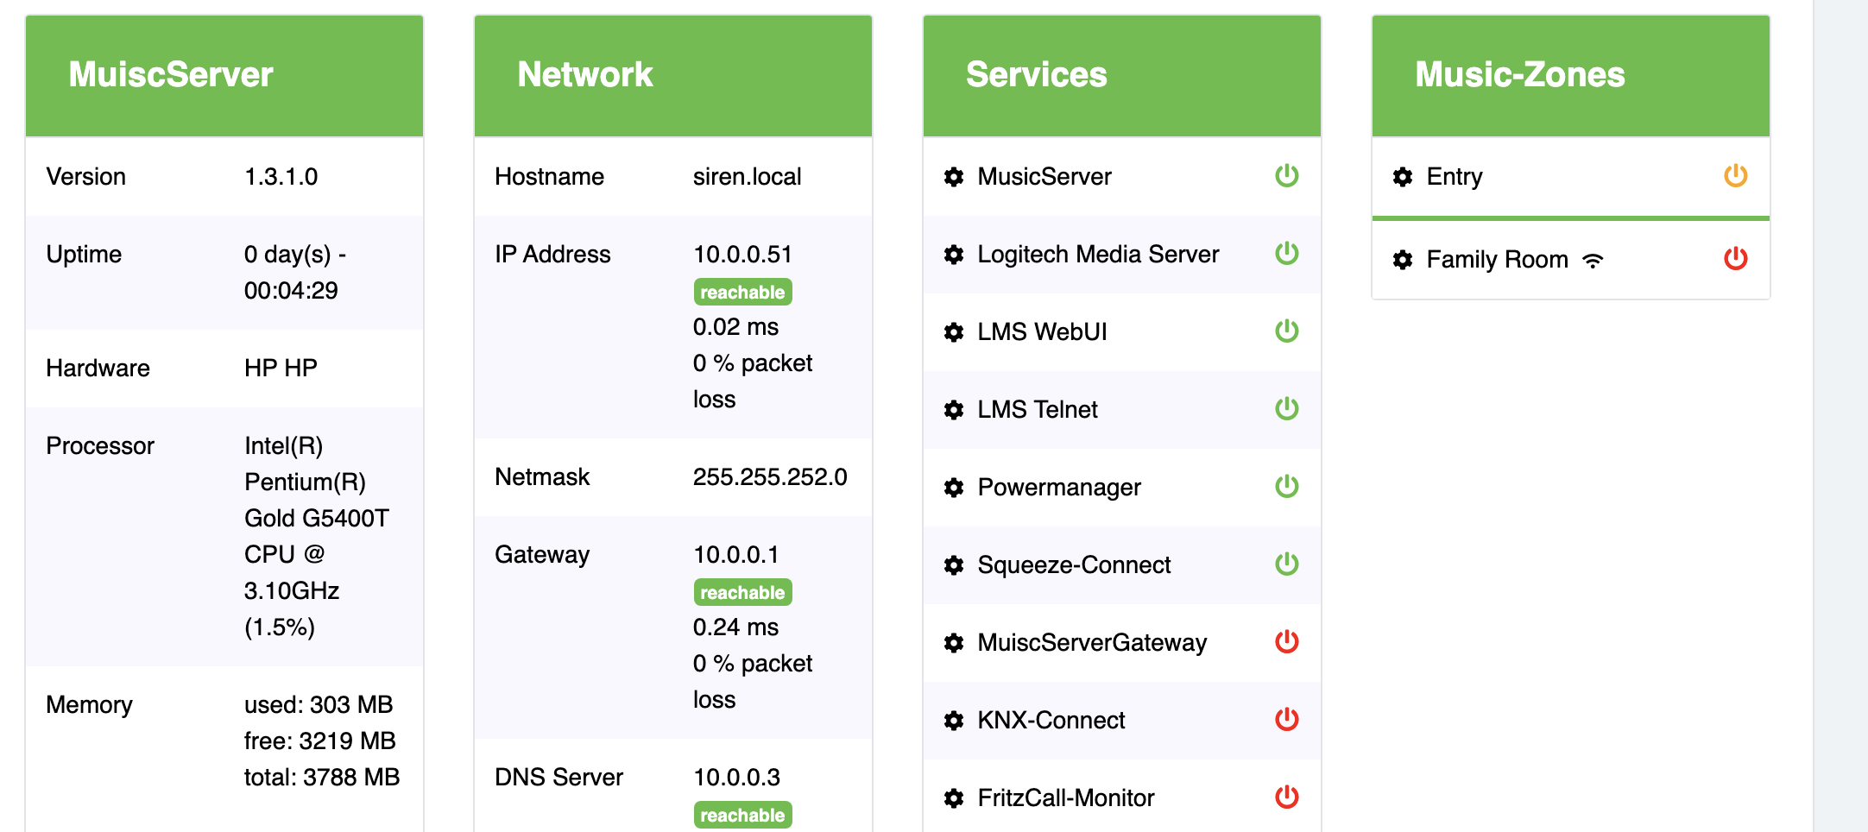The height and width of the screenshot is (832, 1868).
Task: Click Family Room wifi icon
Action: (x=1593, y=261)
